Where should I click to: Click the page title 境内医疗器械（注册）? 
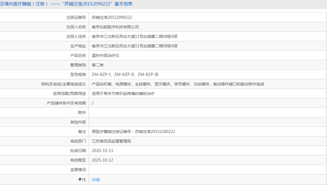coord(26,4)
